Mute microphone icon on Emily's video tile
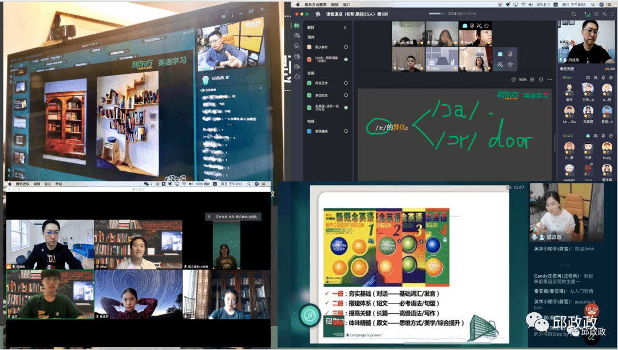This screenshot has height=350, width=618. (x=472, y=26)
